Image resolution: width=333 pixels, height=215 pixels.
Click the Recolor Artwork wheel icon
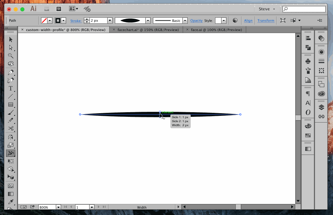point(235,21)
